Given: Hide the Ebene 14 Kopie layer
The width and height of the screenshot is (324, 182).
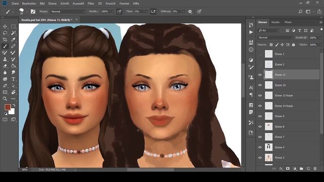Looking at the screenshot, I should (260, 106).
